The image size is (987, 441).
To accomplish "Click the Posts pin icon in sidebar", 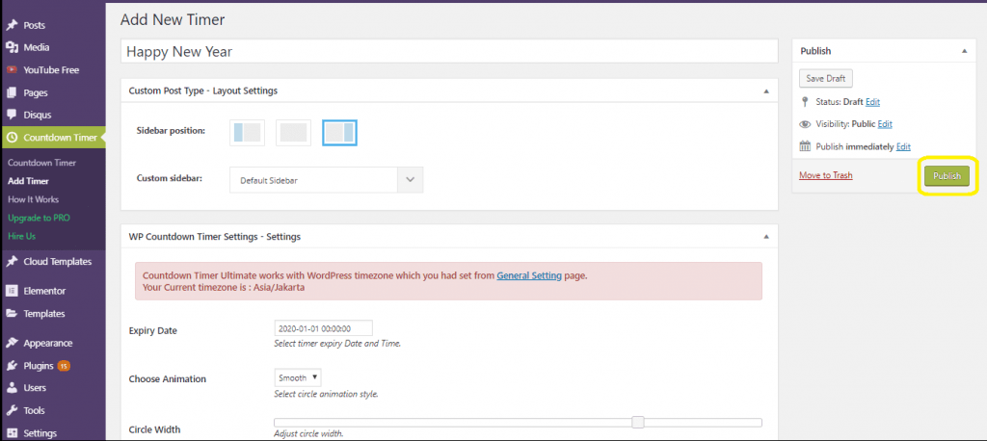I will (x=12, y=25).
